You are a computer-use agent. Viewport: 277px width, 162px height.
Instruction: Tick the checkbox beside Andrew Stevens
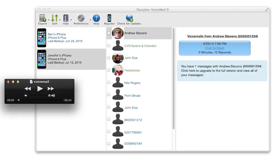(x=109, y=33)
